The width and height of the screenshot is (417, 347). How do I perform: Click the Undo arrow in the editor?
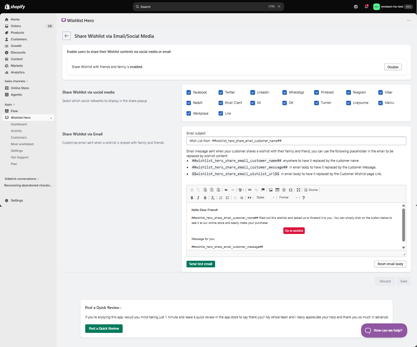coord(226,190)
